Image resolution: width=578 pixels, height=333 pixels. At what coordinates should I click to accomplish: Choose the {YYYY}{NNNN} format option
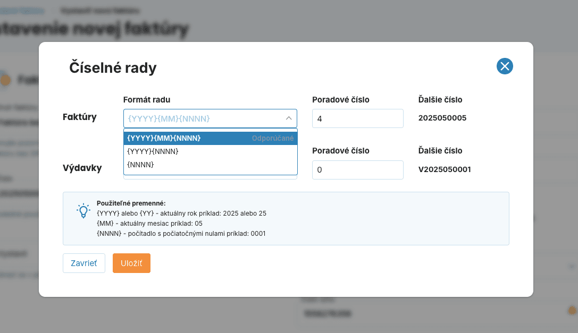tap(153, 151)
